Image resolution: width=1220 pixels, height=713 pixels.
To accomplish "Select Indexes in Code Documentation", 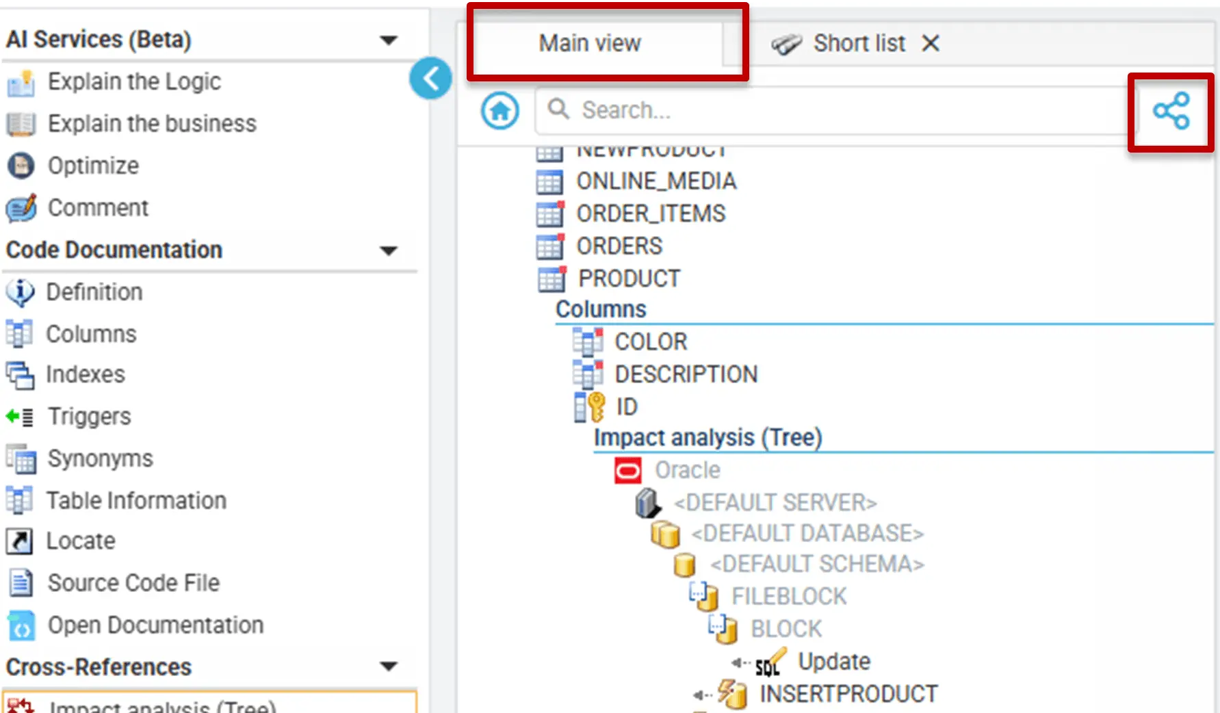I will click(86, 375).
